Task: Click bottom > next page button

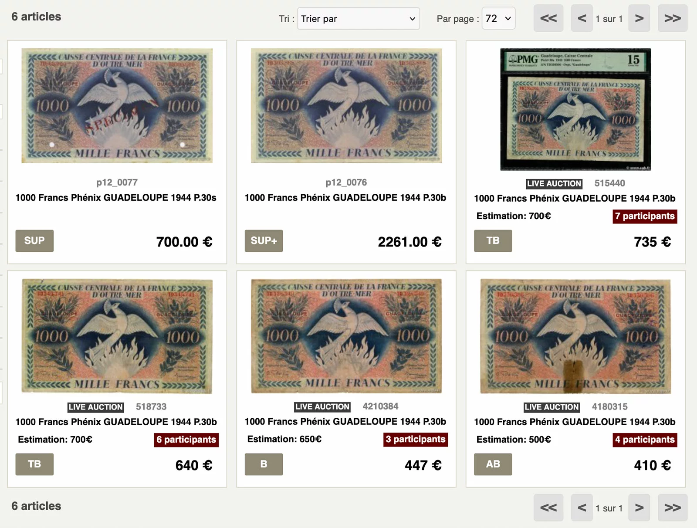Action: click(639, 508)
